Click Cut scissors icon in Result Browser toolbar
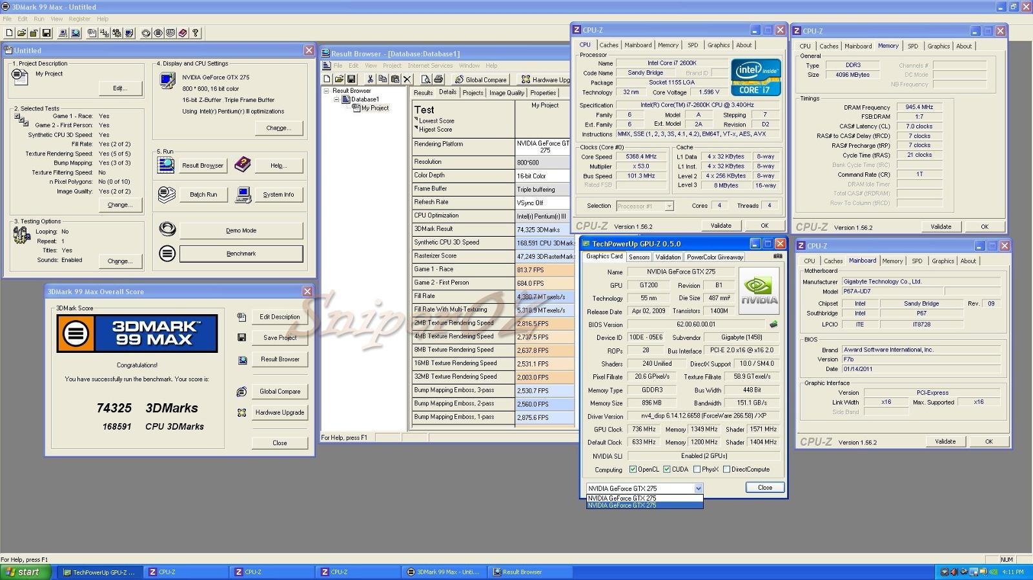 point(370,79)
